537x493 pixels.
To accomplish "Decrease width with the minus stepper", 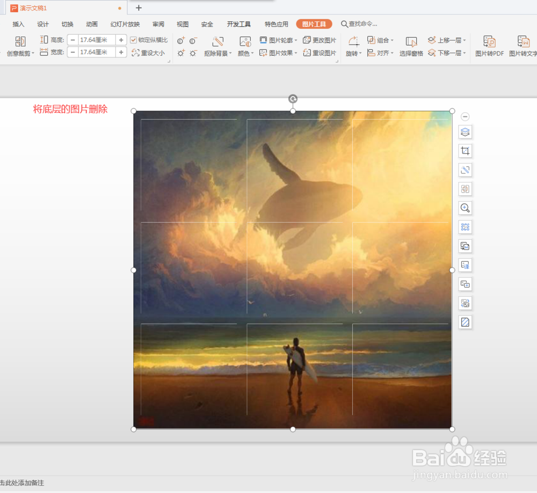I will click(x=72, y=53).
